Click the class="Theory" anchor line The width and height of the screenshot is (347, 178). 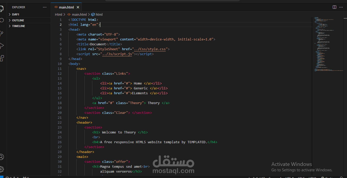pyautogui.click(x=131, y=103)
